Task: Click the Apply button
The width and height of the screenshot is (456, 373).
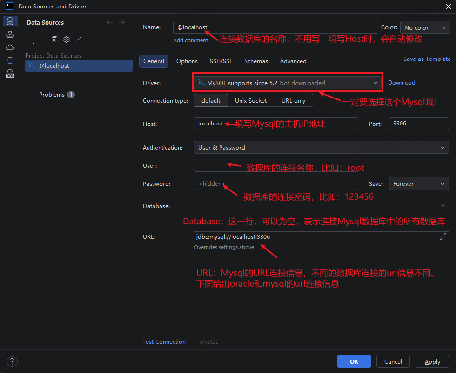Action: point(432,361)
